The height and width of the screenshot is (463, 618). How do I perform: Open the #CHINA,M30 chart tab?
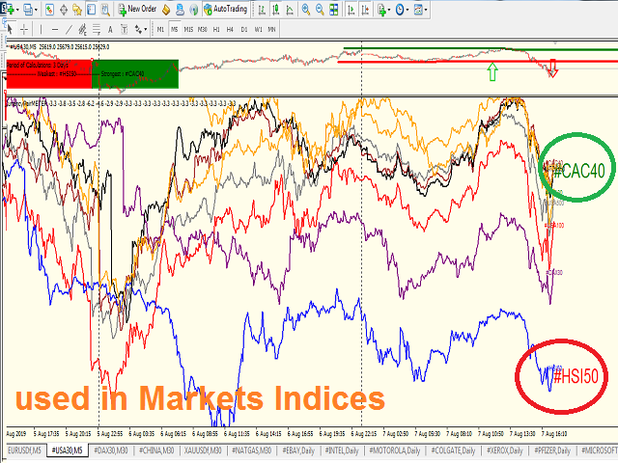156,450
